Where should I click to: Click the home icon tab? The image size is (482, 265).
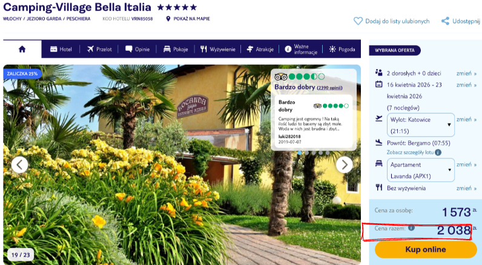point(22,49)
